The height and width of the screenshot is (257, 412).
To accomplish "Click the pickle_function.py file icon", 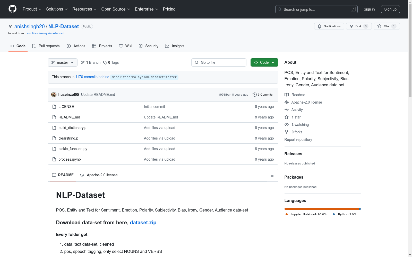I will 54,149.
